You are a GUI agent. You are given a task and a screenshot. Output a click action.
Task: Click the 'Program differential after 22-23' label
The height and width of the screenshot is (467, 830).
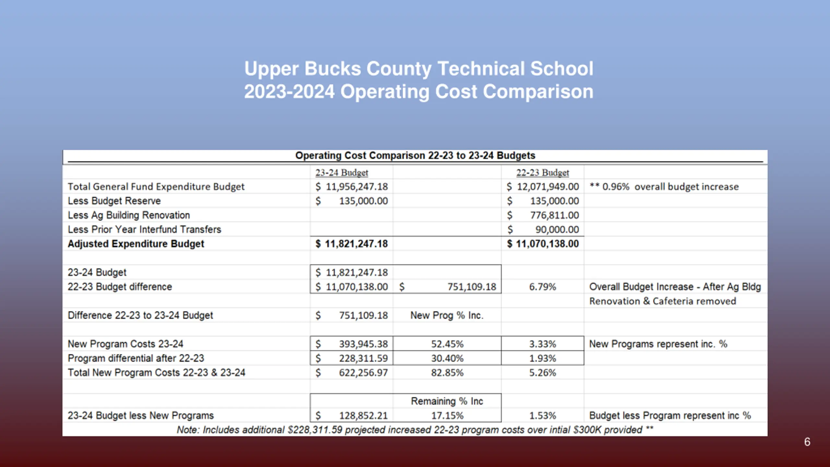tap(136, 358)
